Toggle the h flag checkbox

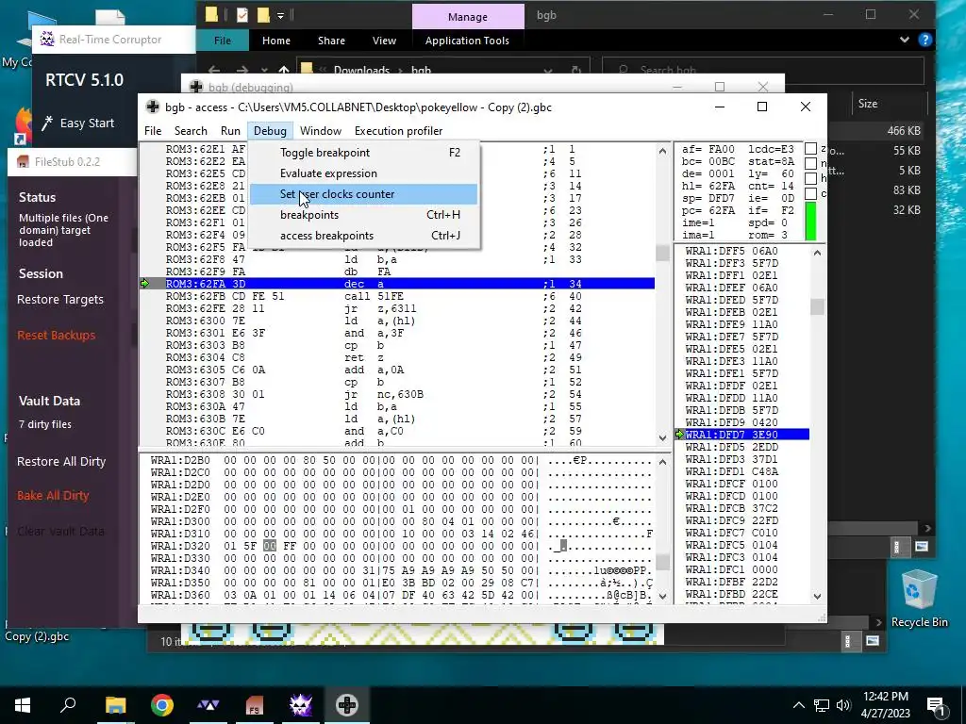point(810,178)
